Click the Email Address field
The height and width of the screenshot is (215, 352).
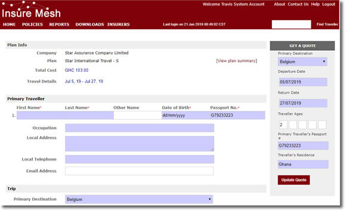pyautogui.click(x=139, y=171)
